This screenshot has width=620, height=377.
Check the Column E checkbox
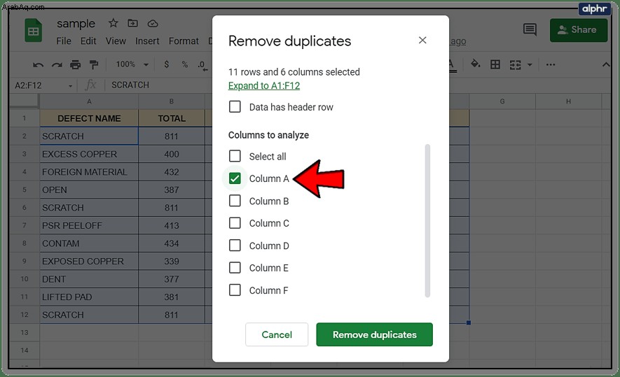pyautogui.click(x=235, y=268)
